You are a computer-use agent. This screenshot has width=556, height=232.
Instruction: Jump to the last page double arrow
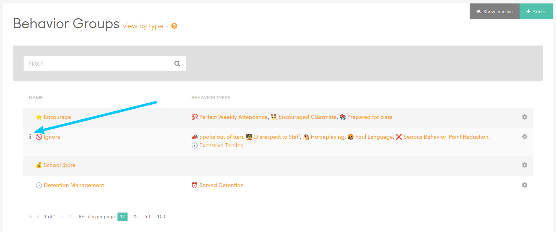click(x=70, y=216)
